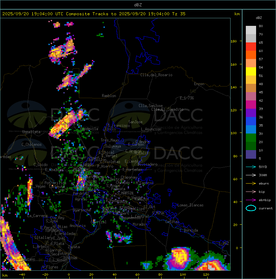Screen dimensions: 276x279
Task: Click the 'TUNUYAN' place label
Action: [x=70, y=258]
